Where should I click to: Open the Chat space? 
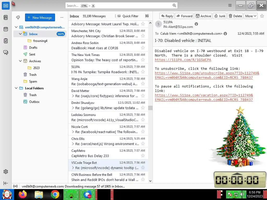point(6,52)
